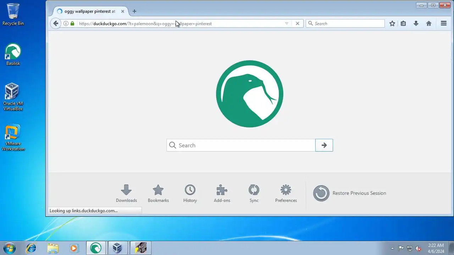Switch to Basilisk in the taskbar
Viewport: 454px width, 255px height.
point(96,248)
